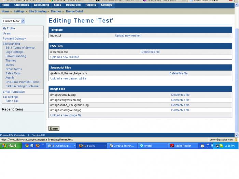Open Agents sidebar link

pyautogui.click(x=10, y=78)
